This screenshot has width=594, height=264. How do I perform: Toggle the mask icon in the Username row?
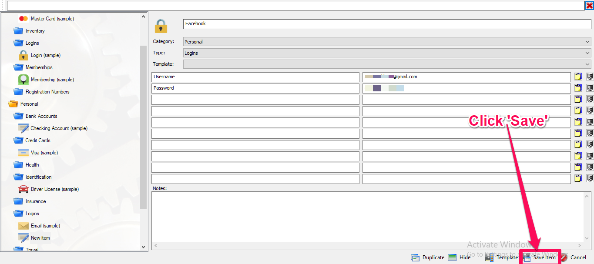pos(590,77)
